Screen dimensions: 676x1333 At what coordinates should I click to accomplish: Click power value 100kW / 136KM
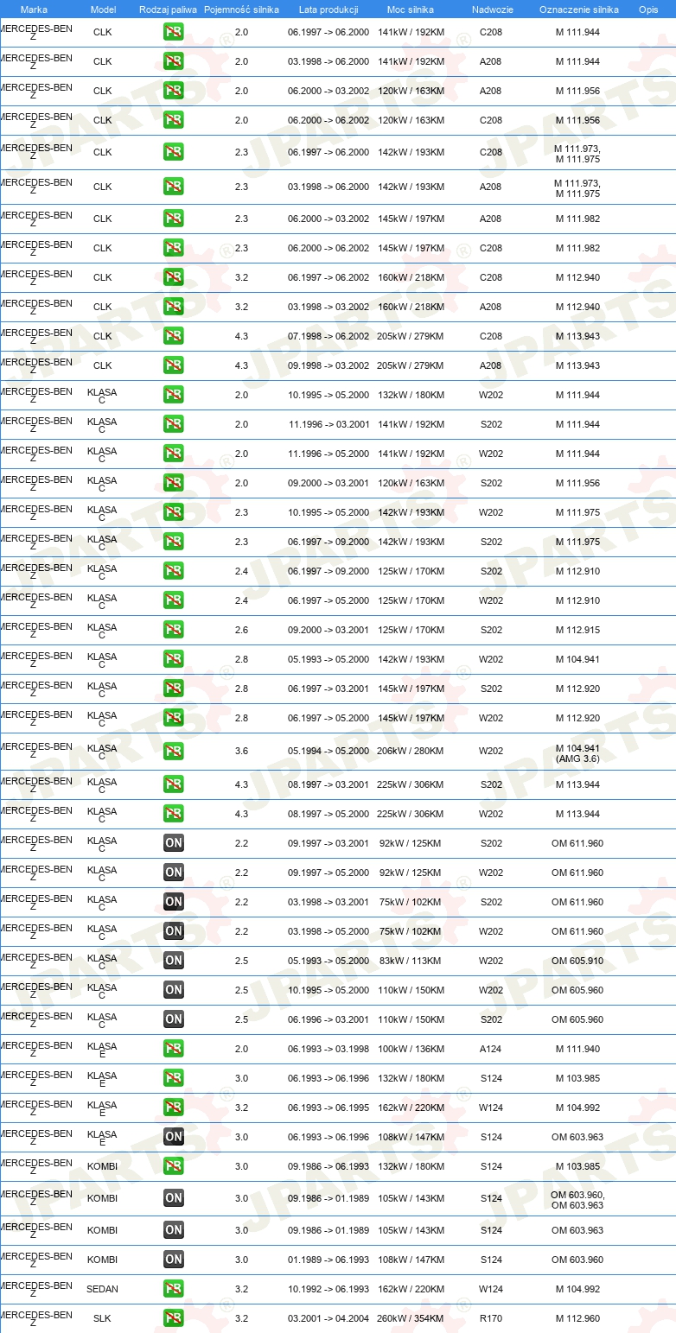tap(411, 1049)
